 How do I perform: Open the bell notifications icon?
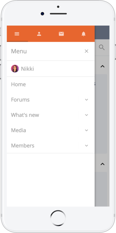tap(84, 34)
